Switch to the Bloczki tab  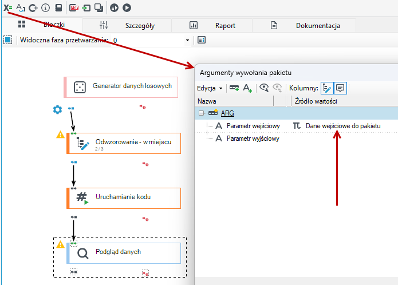pyautogui.click(x=42, y=25)
